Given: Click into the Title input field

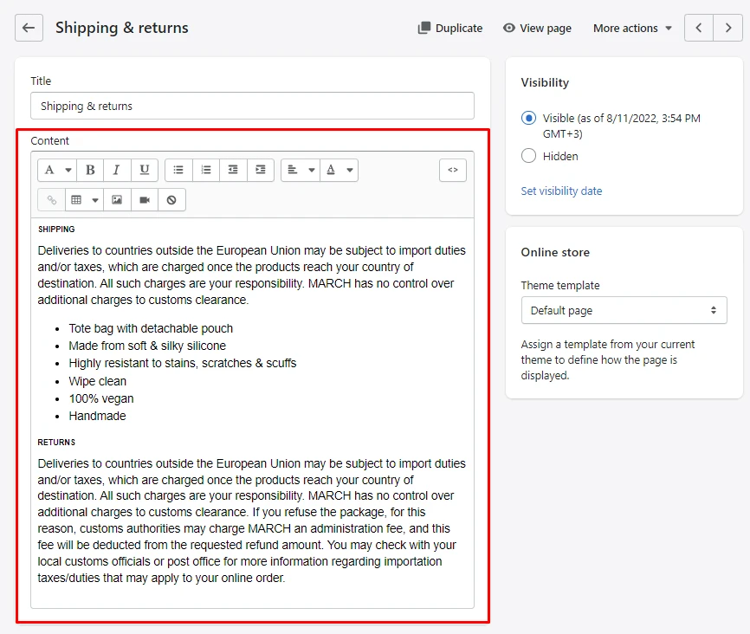Looking at the screenshot, I should coord(253,106).
